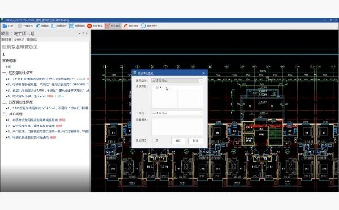Choose the L-shaped ruler angle measure tool
Viewport: 339px width, 210px height.
53,26
